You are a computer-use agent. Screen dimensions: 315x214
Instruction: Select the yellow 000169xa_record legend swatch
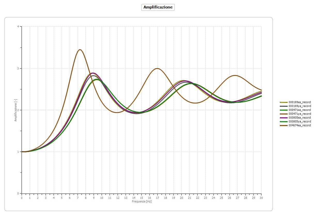coord(284,102)
